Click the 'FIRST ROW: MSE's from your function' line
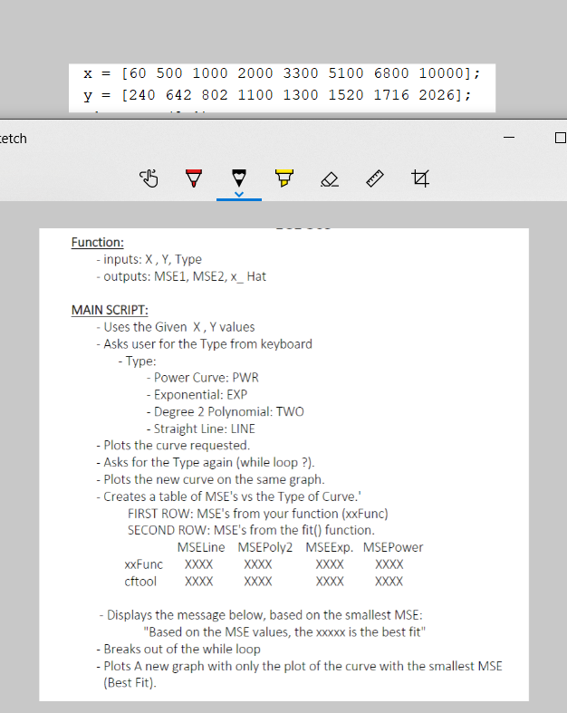Screen dimensions: 567x713 258,514
